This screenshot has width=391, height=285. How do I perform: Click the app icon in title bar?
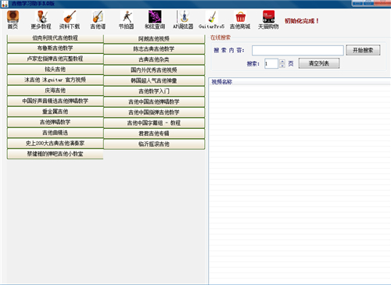click(x=5, y=4)
